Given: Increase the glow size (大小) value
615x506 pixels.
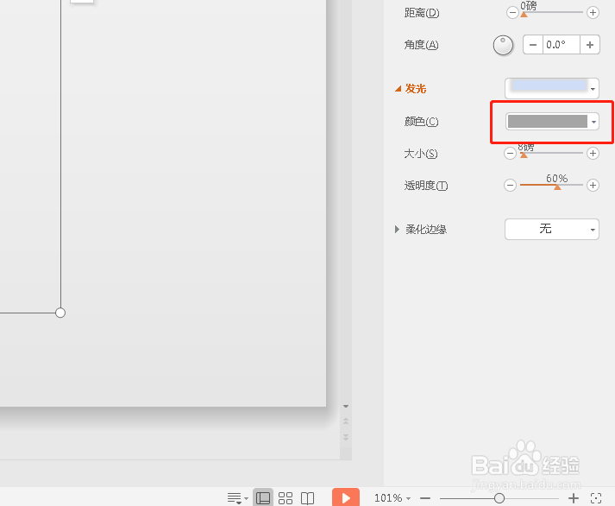Looking at the screenshot, I should click(x=593, y=153).
